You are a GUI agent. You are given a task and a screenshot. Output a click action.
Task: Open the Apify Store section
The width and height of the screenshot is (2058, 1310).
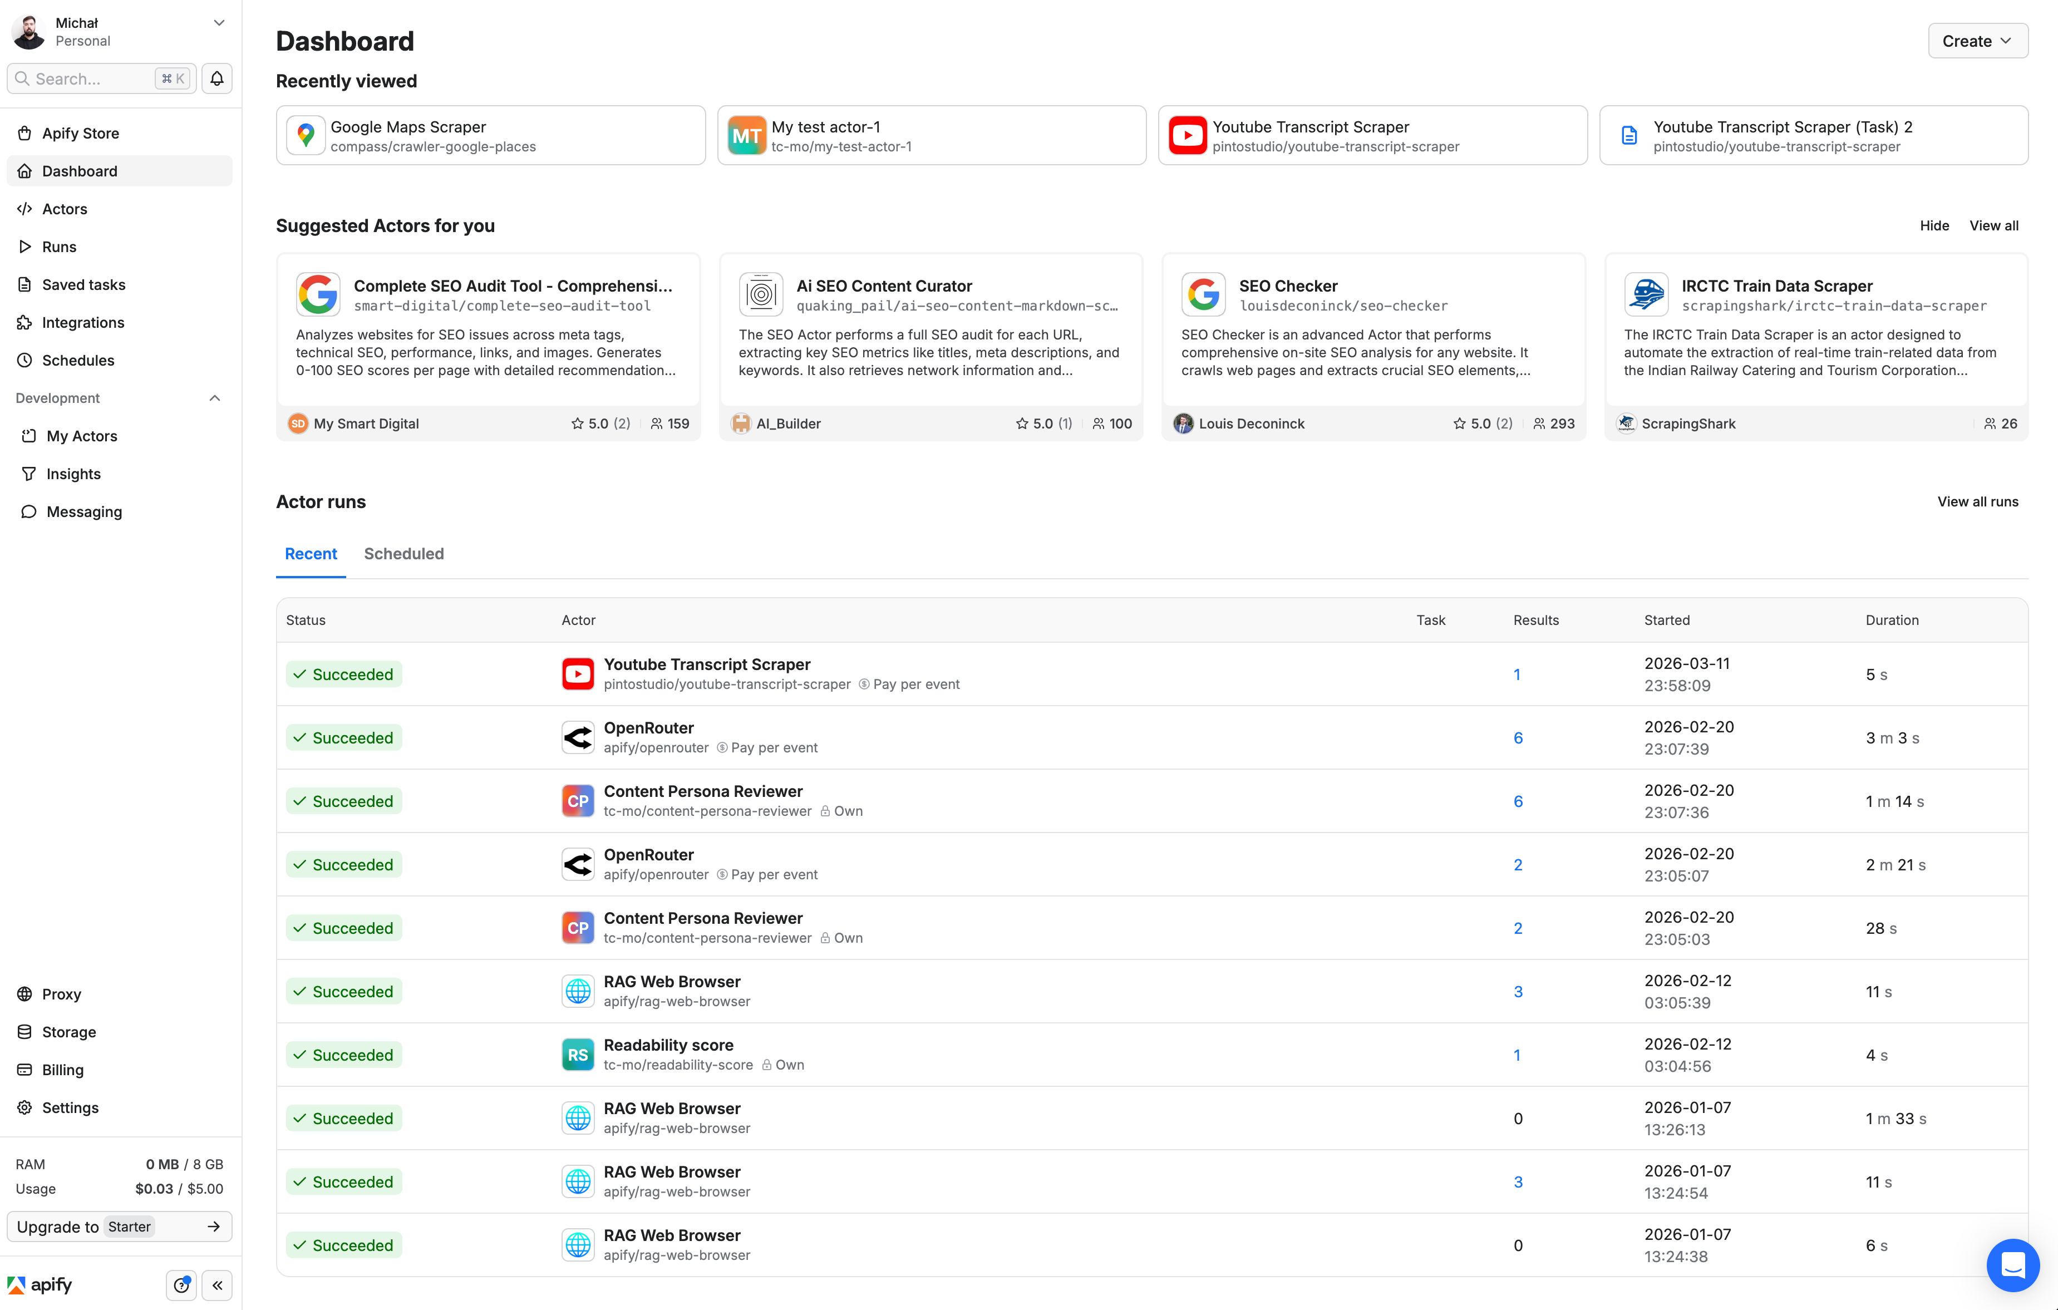tap(81, 134)
